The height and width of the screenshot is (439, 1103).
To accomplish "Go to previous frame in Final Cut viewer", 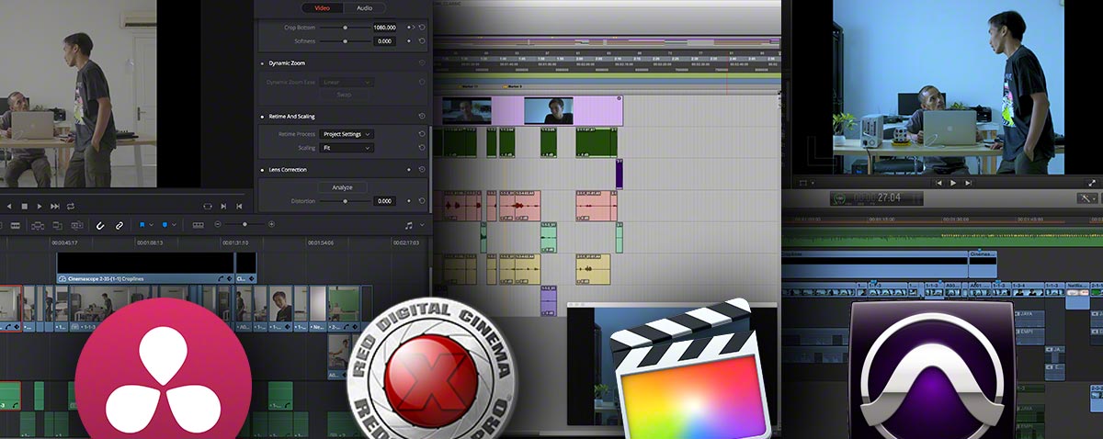I will tap(938, 184).
